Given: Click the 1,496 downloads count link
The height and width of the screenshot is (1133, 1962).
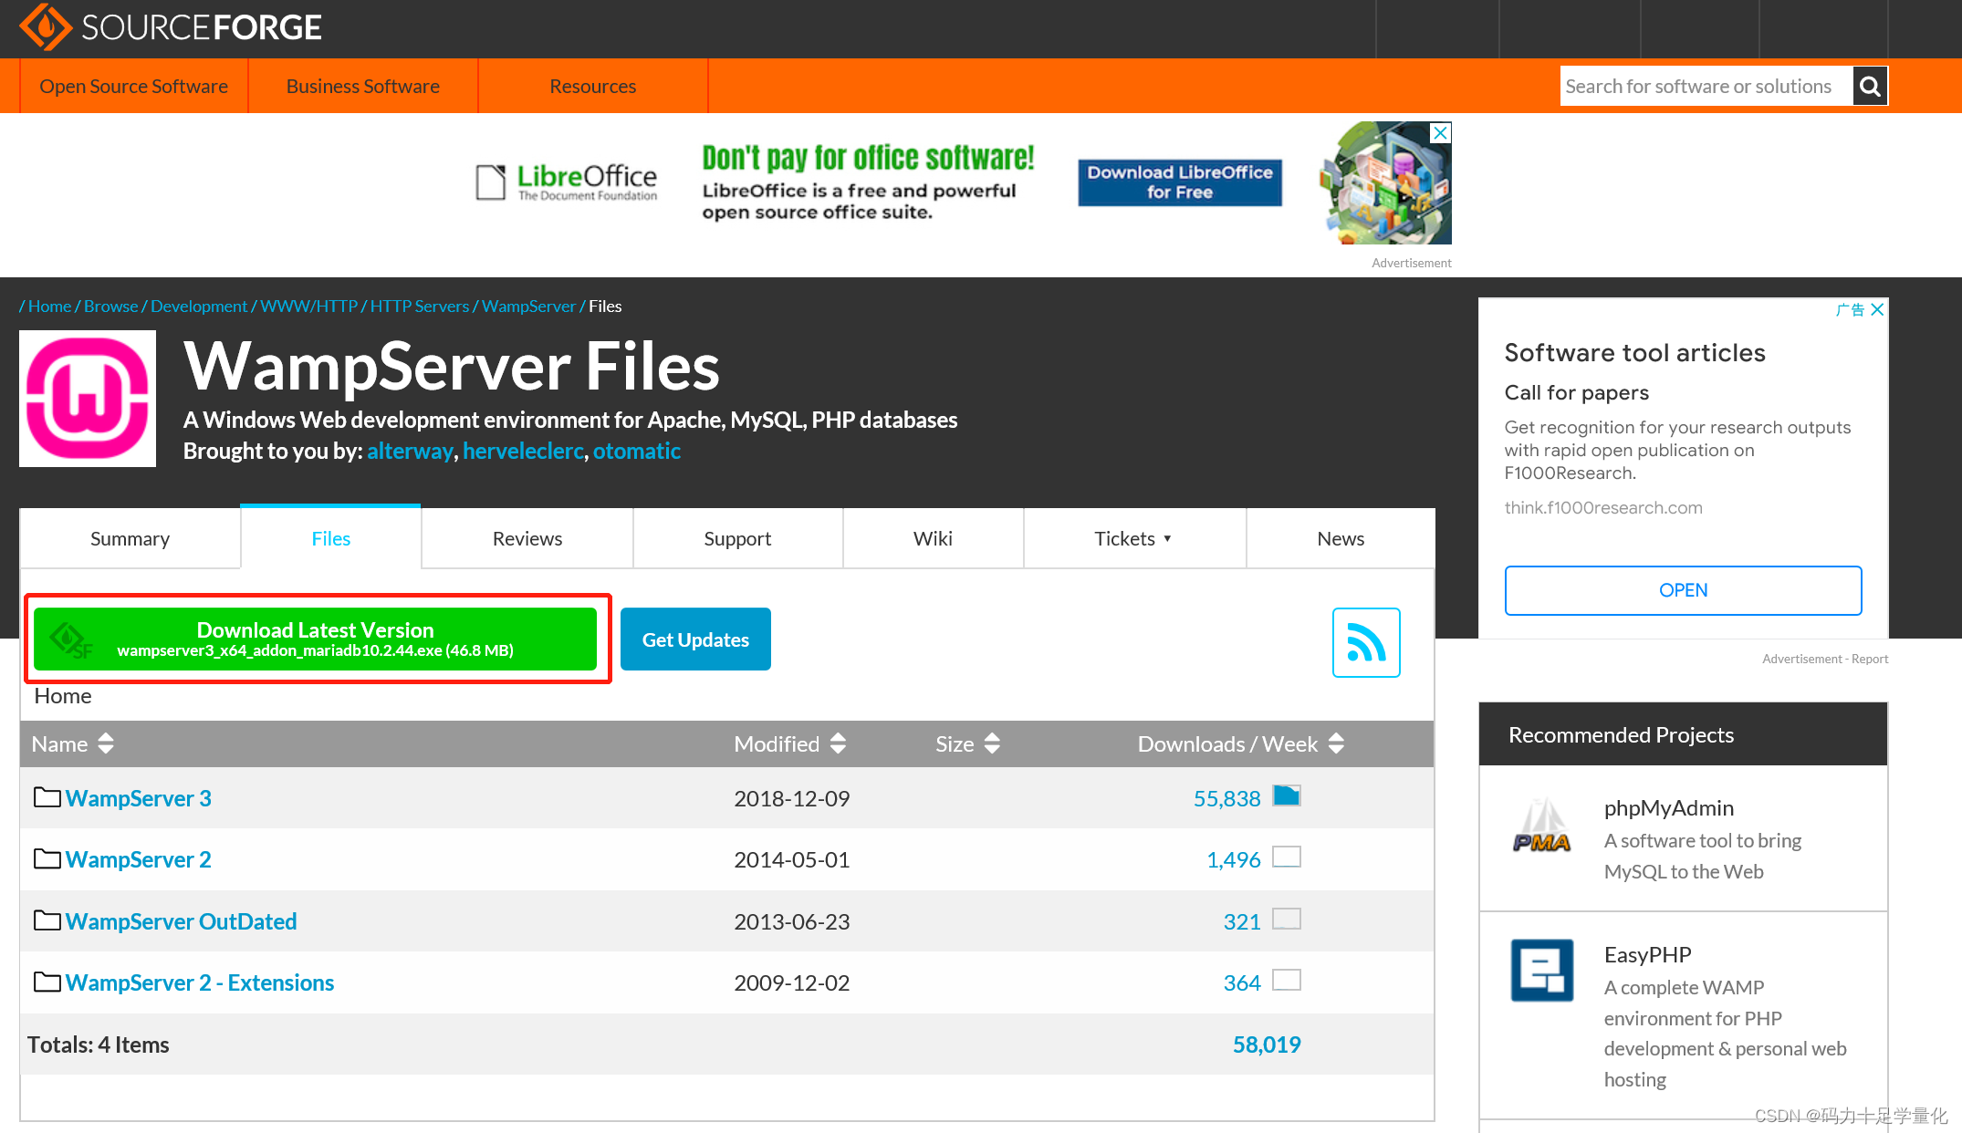Looking at the screenshot, I should coord(1234,859).
